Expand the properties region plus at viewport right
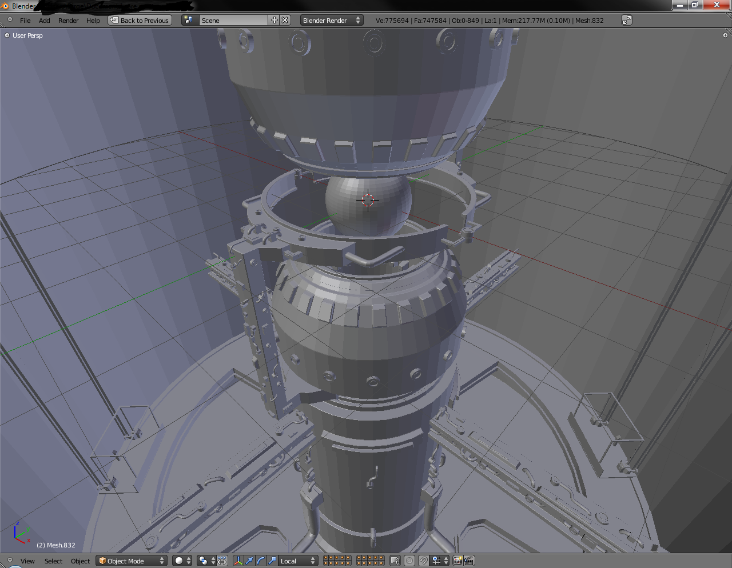 [x=726, y=35]
